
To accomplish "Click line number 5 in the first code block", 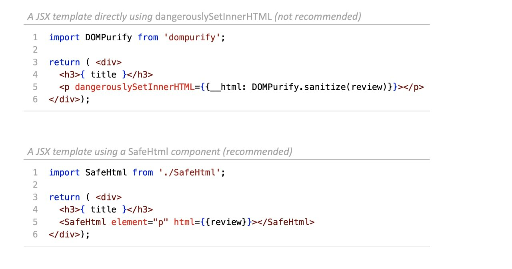I will [x=35, y=87].
